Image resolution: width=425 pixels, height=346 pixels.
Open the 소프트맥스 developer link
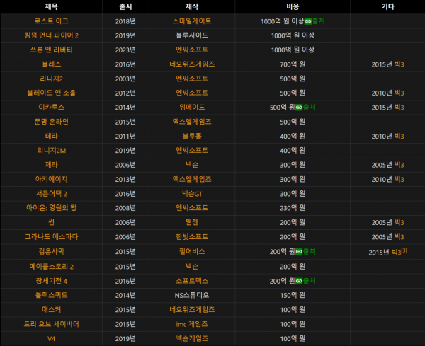pos(192,281)
